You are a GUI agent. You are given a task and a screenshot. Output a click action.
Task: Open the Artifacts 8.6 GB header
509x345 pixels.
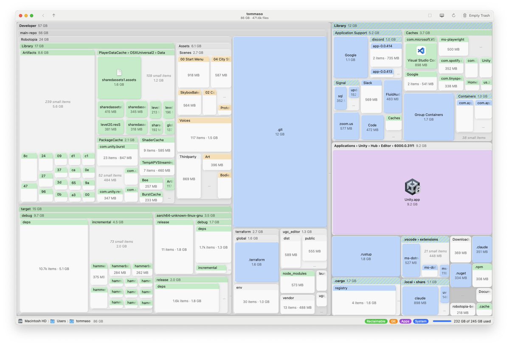click(57, 53)
